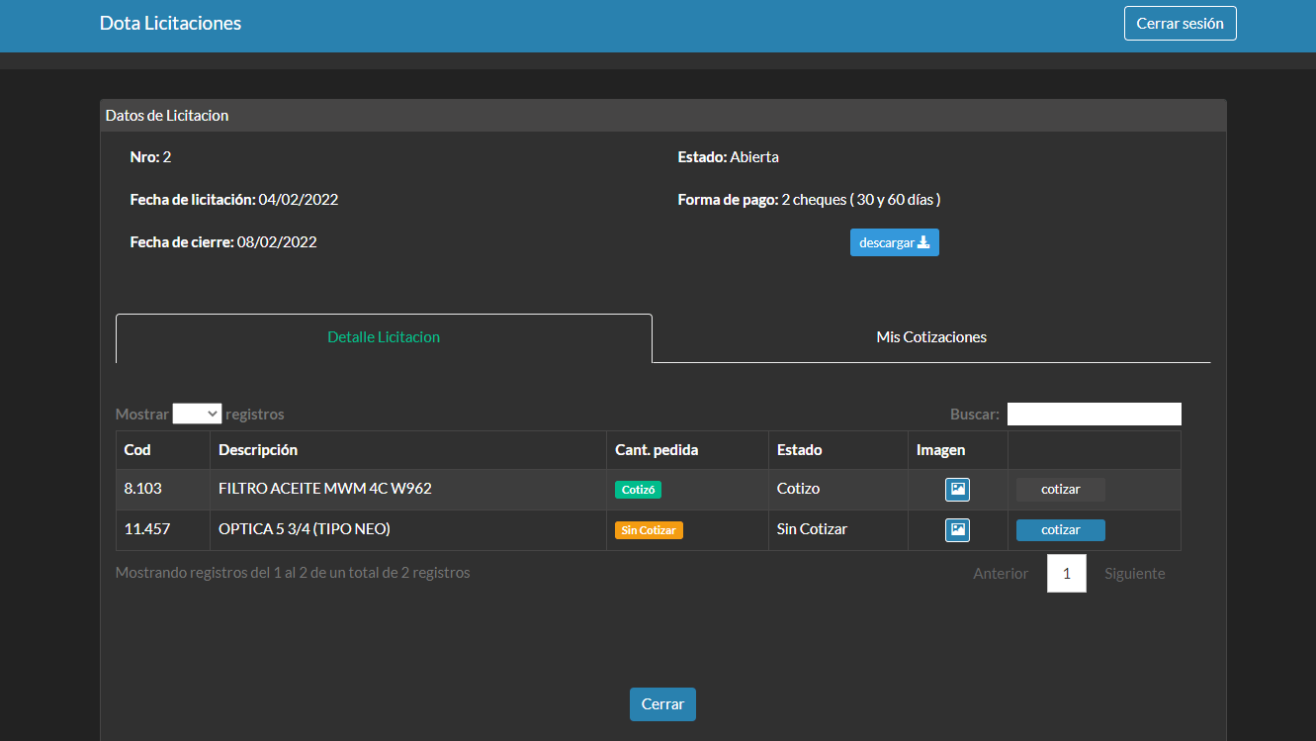Log out using Cerrar sesión
The width and height of the screenshot is (1316, 741).
pos(1180,23)
